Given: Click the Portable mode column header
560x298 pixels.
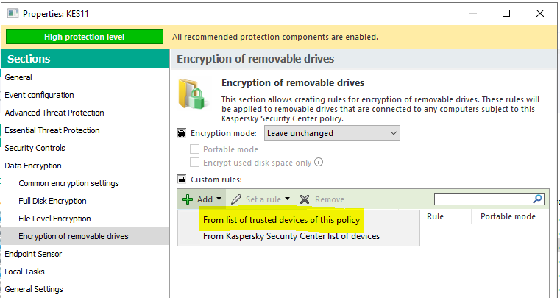Looking at the screenshot, I should 508,217.
